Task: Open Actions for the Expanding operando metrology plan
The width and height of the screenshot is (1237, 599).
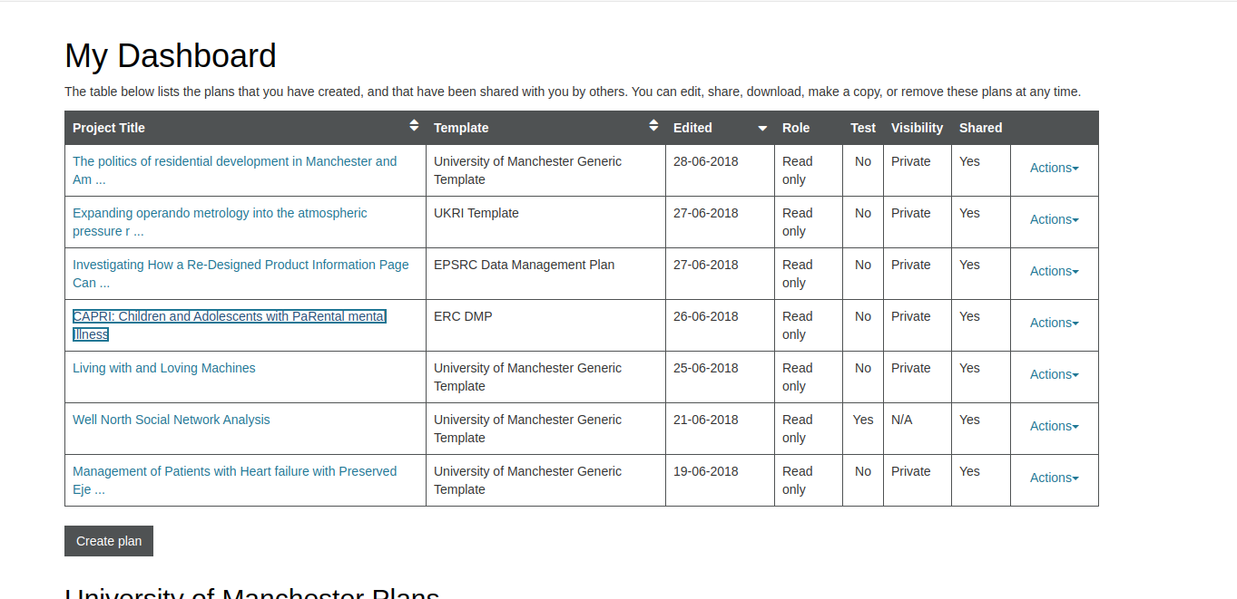Action: 1053,219
